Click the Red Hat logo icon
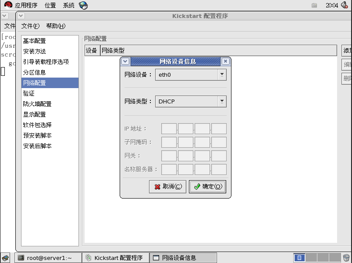352x263 pixels. coord(8,5)
